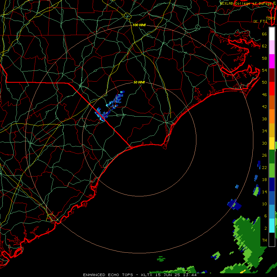Click the KLTX radar site identifier

[147, 275]
